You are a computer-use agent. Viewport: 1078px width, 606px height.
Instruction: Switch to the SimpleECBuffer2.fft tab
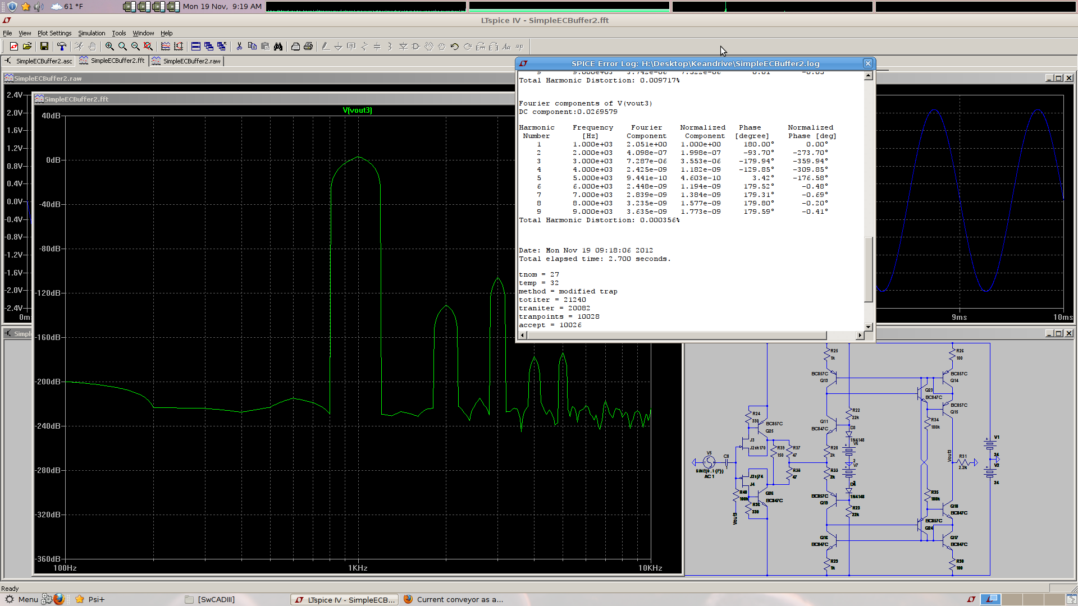click(112, 61)
